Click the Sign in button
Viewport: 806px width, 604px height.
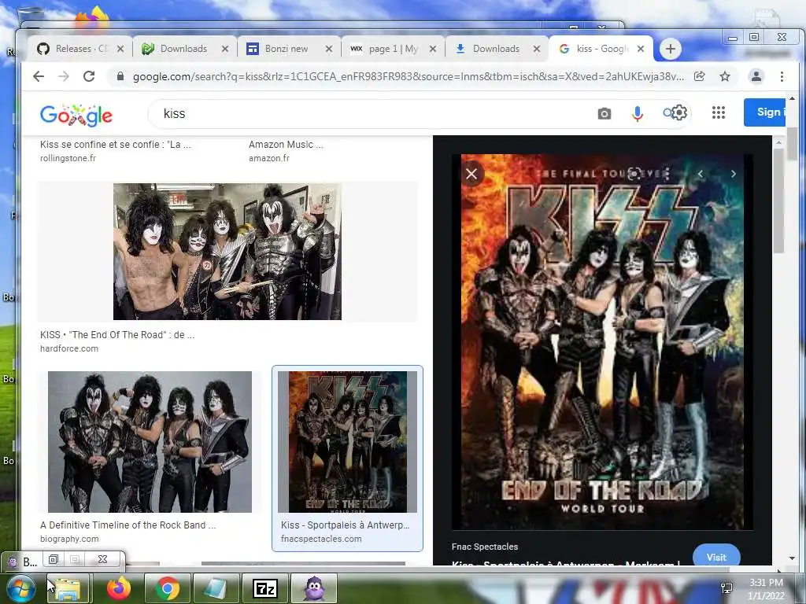click(x=764, y=112)
